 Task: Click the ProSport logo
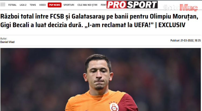tap(132, 5)
